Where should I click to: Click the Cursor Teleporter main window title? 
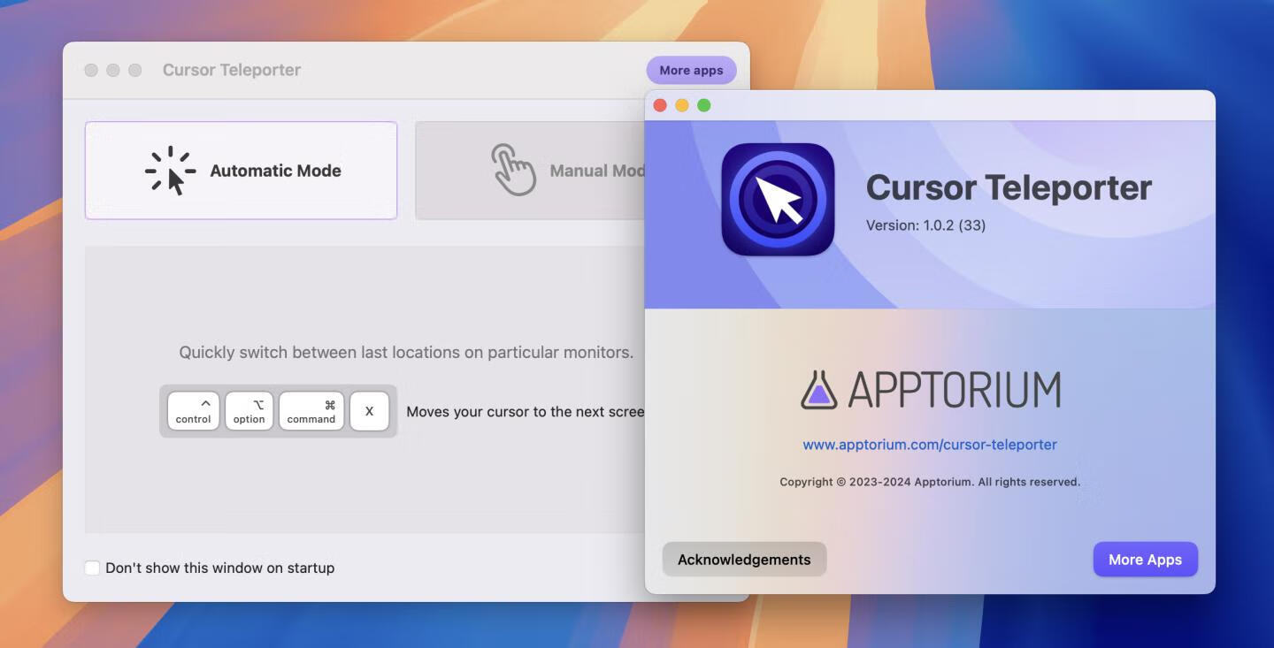click(x=232, y=70)
